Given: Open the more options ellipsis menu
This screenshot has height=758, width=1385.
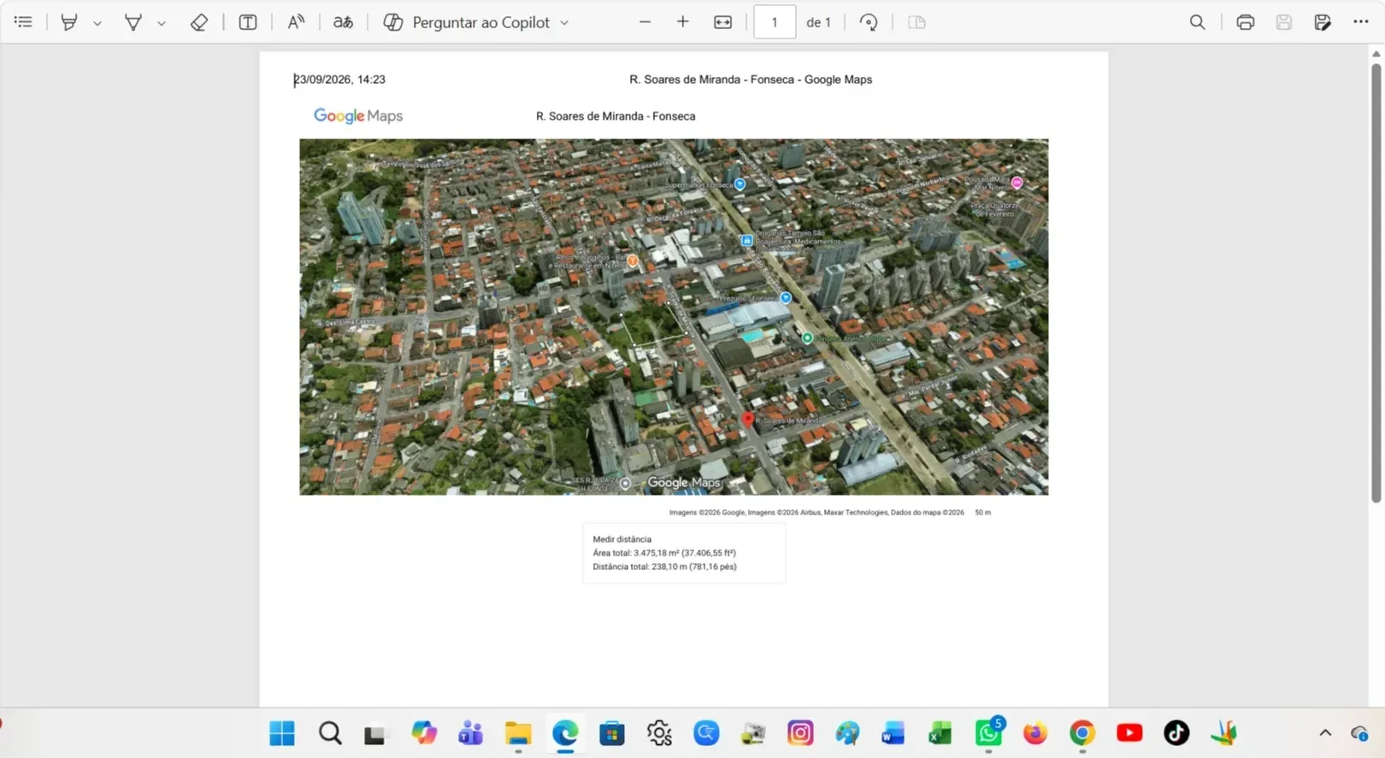Looking at the screenshot, I should (1361, 22).
